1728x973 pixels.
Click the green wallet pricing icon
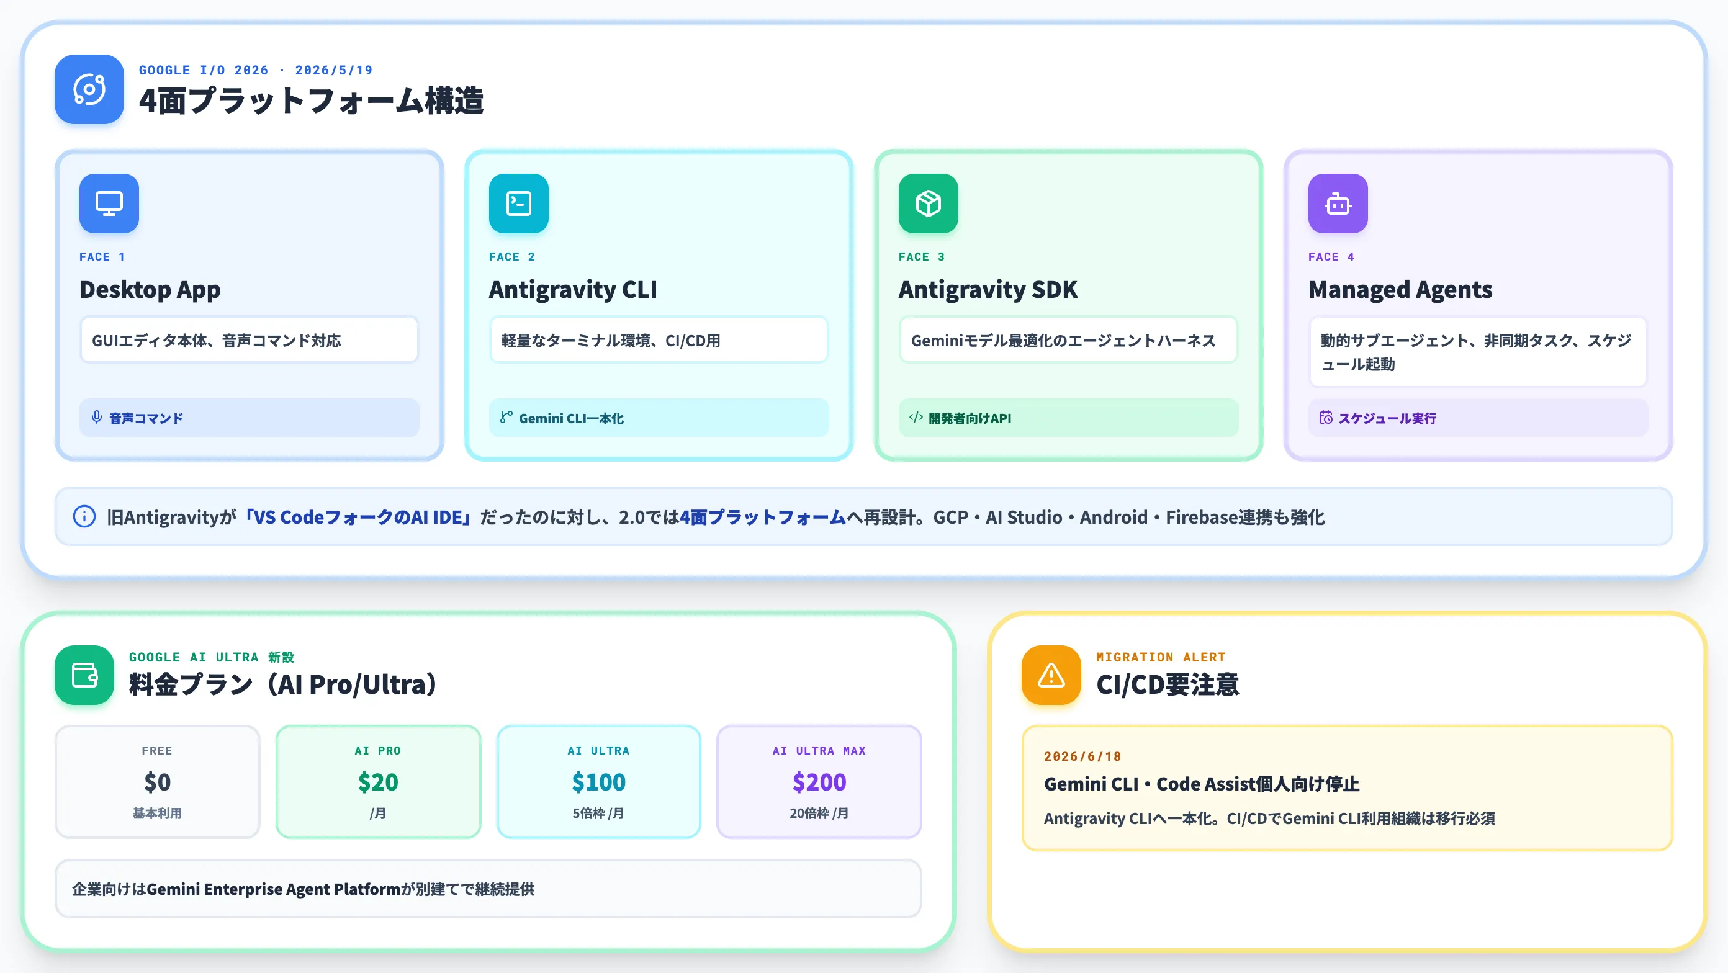(84, 675)
